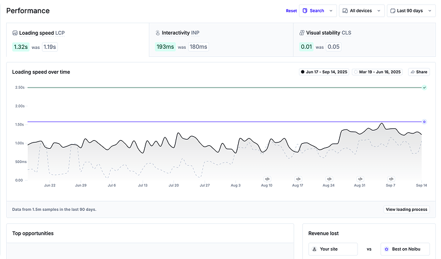The width and height of the screenshot is (441, 259).
Task: Switch to the Interactivity INP tab
Action: click(221, 40)
